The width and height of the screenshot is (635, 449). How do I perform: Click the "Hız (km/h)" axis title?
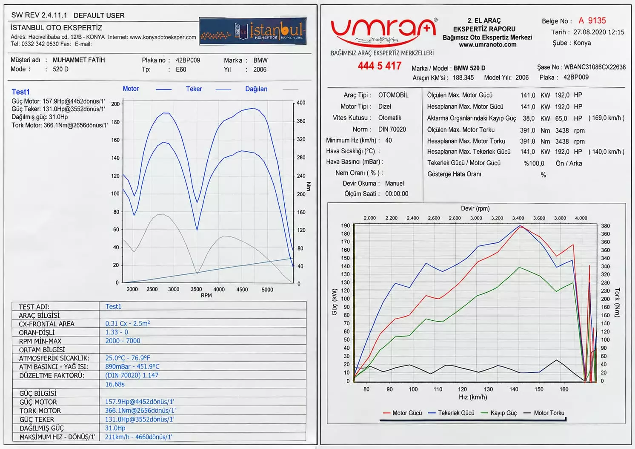click(473, 397)
